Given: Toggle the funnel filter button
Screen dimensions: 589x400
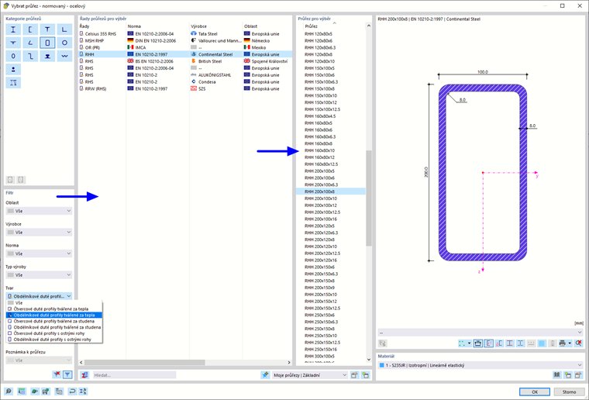Looking at the screenshot, I should 67,374.
